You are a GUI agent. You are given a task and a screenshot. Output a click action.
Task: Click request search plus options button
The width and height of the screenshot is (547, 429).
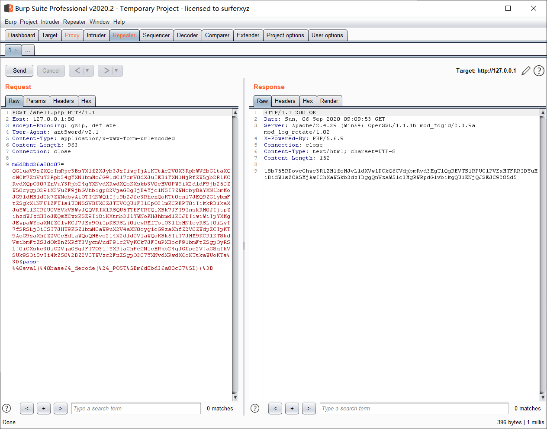[44, 408]
